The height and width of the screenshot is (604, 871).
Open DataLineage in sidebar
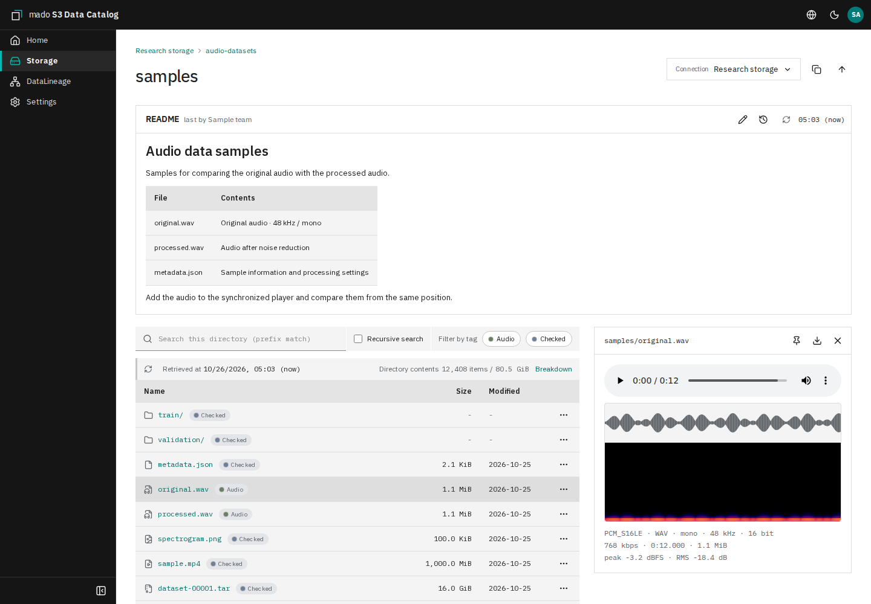58,82
